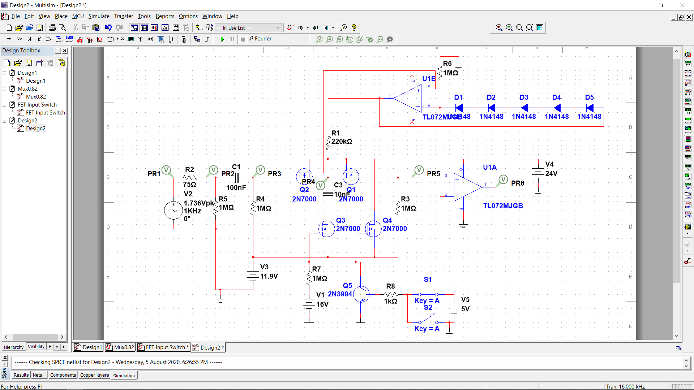Select FET Input Switch sheet in tree
Screen dimensions: 694x390
46,113
